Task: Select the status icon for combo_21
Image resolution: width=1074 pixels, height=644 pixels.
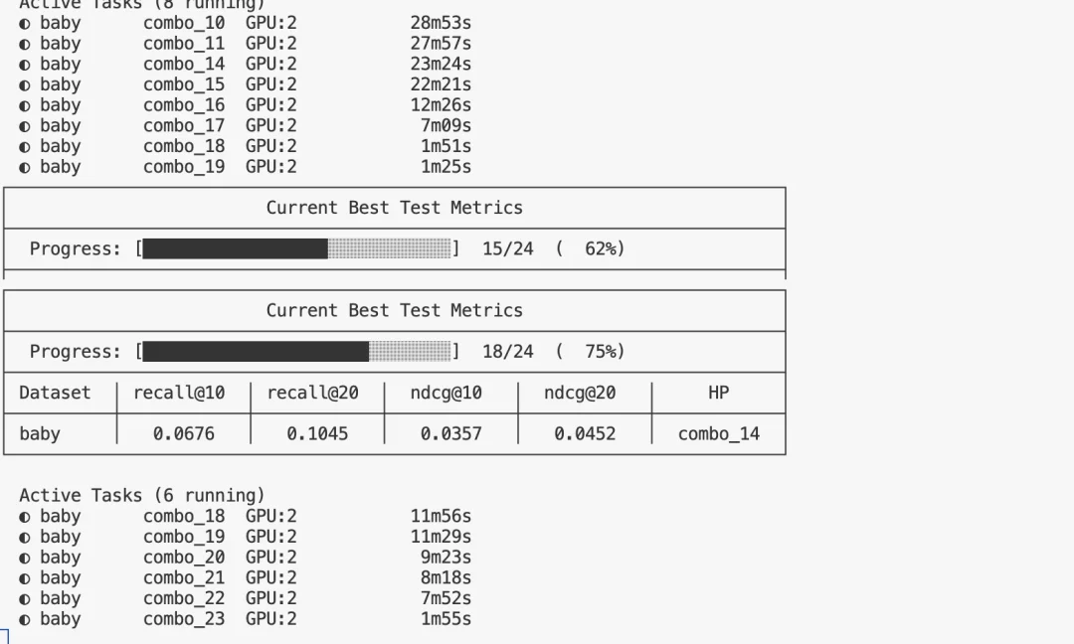Action: [x=25, y=578]
